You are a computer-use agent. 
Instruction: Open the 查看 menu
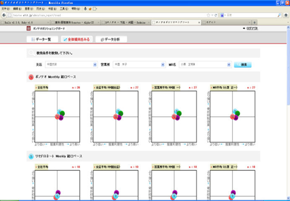point(29,9)
